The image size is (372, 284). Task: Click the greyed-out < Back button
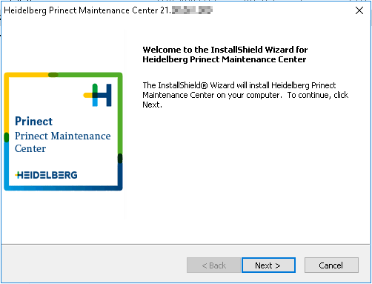tap(213, 265)
